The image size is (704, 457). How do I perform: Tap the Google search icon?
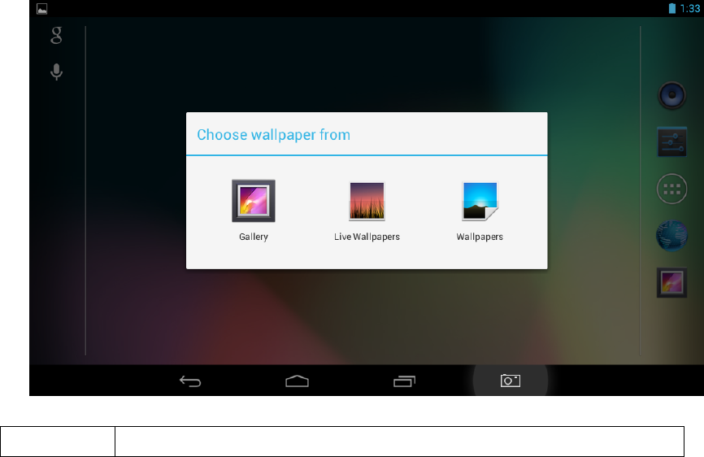pyautogui.click(x=56, y=35)
